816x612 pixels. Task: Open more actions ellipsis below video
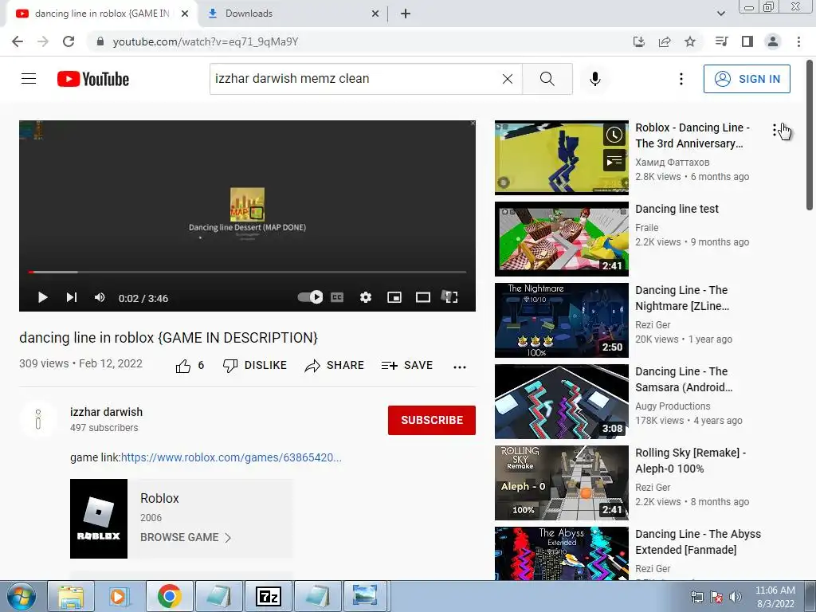(460, 367)
